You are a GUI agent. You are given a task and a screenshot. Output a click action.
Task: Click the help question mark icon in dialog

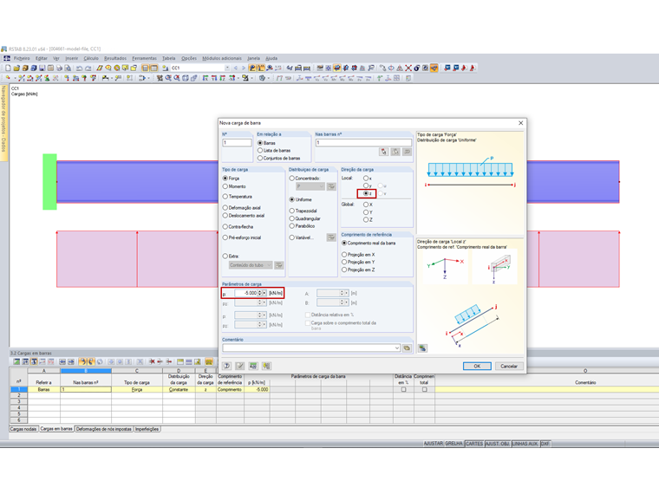[227, 366]
